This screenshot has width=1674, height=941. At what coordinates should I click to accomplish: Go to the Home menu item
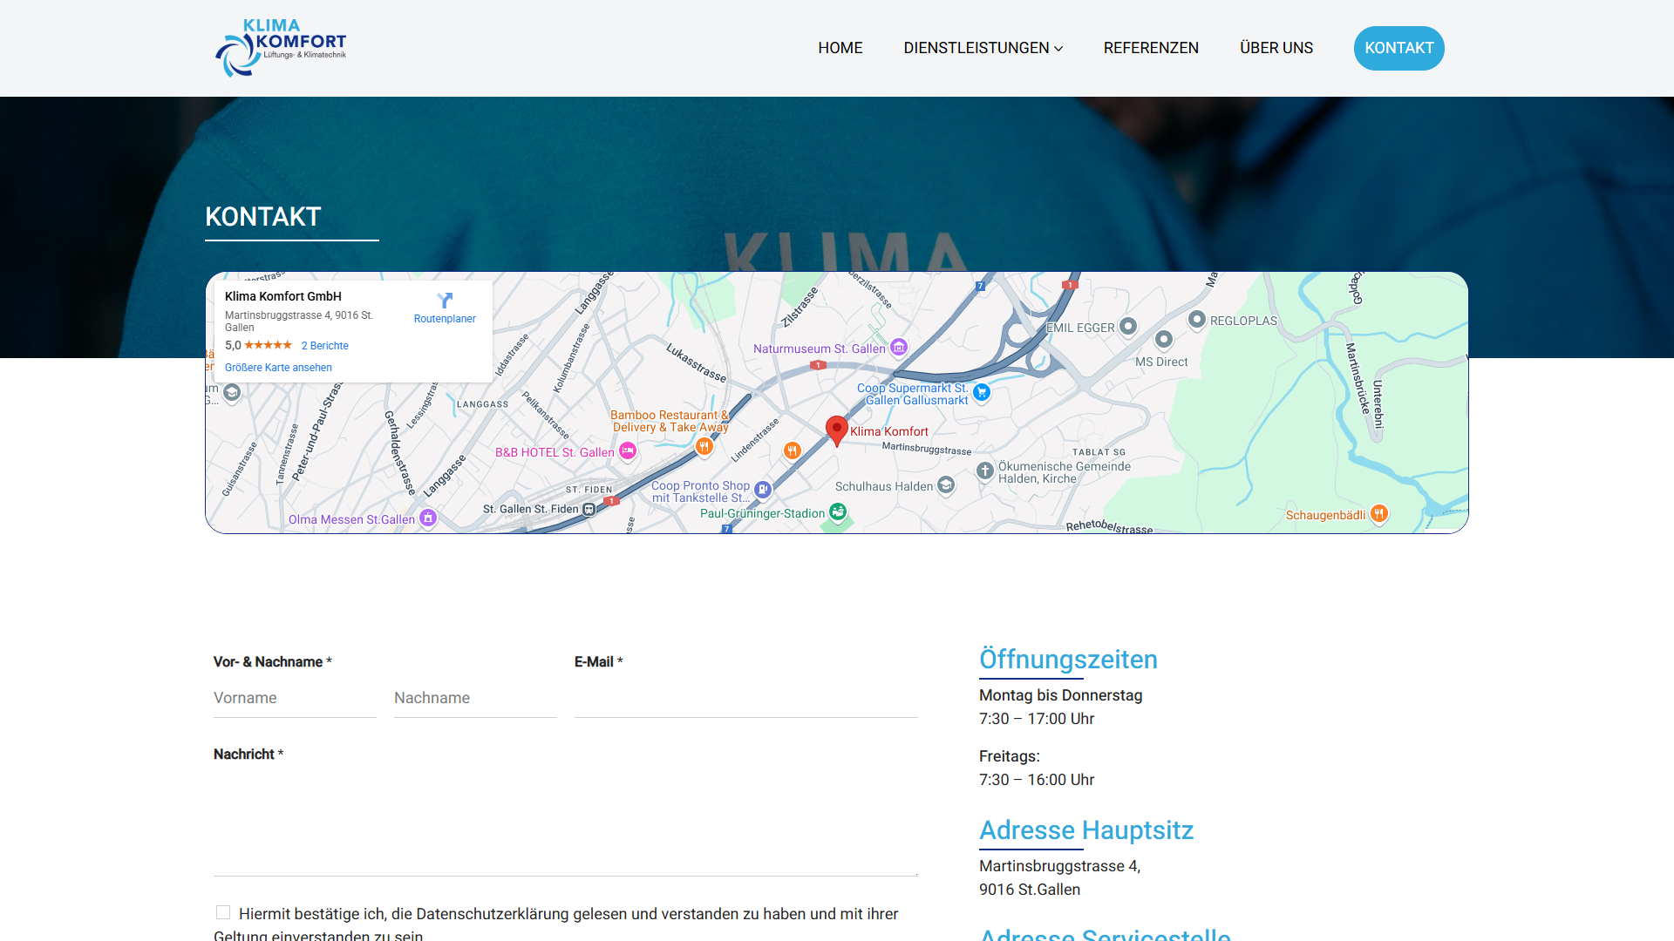(x=840, y=48)
